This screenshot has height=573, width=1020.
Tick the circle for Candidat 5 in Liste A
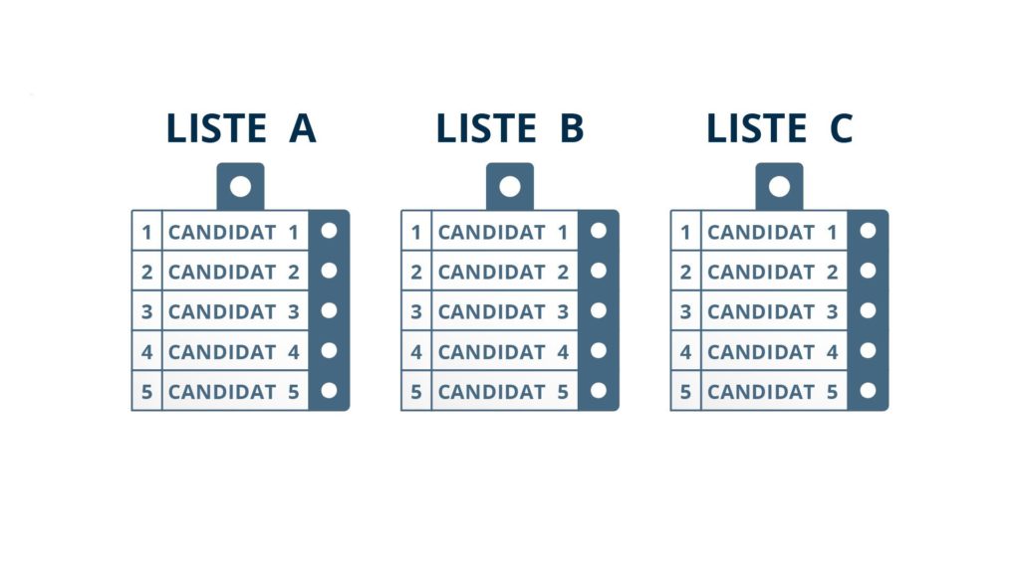coord(329,390)
